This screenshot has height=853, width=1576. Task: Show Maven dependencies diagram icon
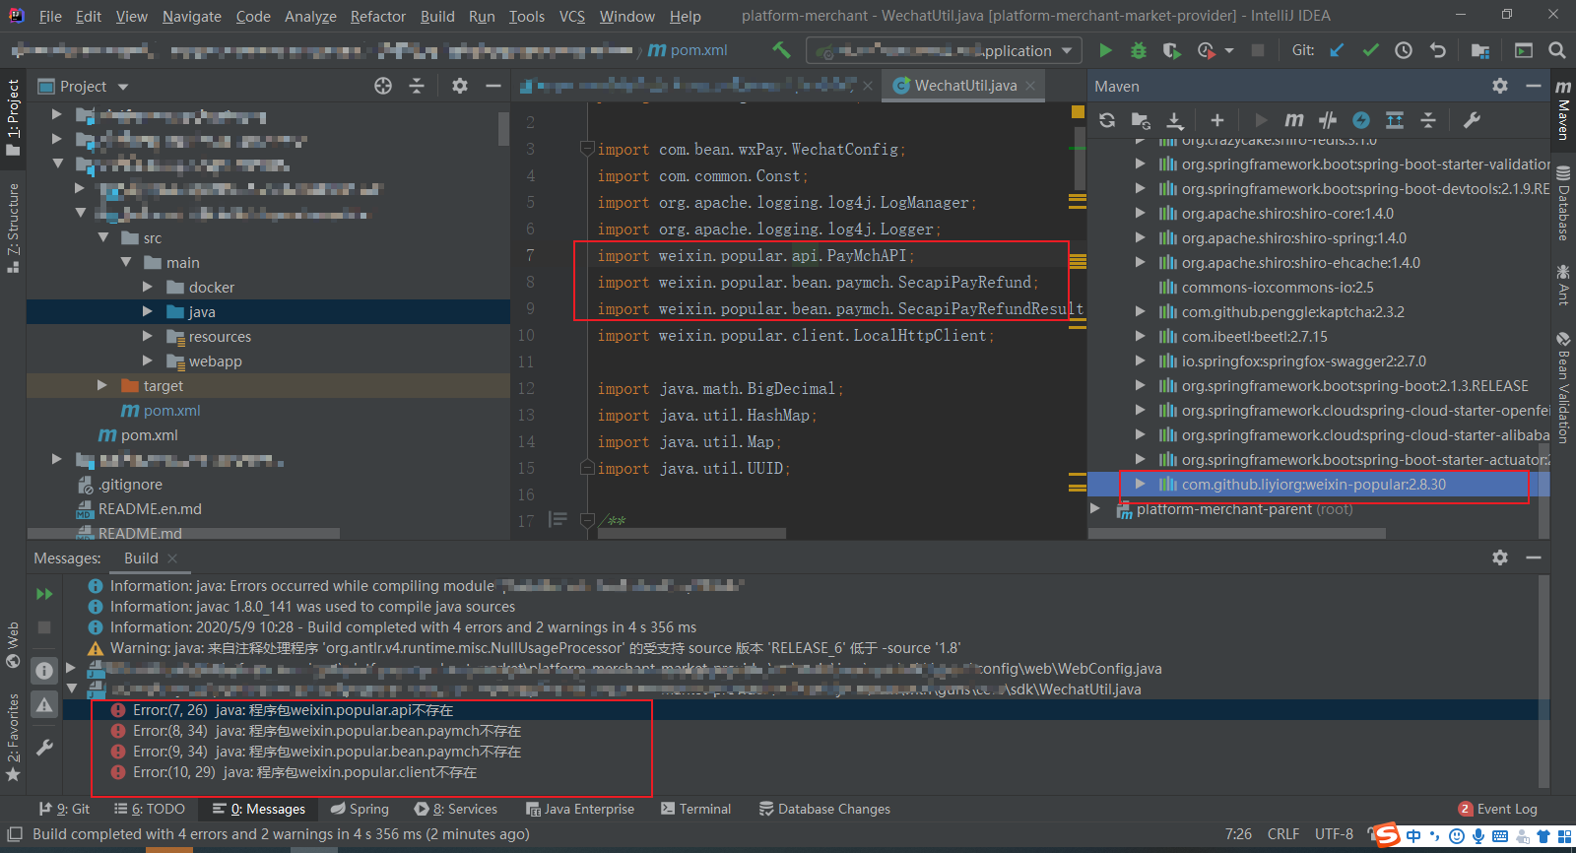point(1395,120)
